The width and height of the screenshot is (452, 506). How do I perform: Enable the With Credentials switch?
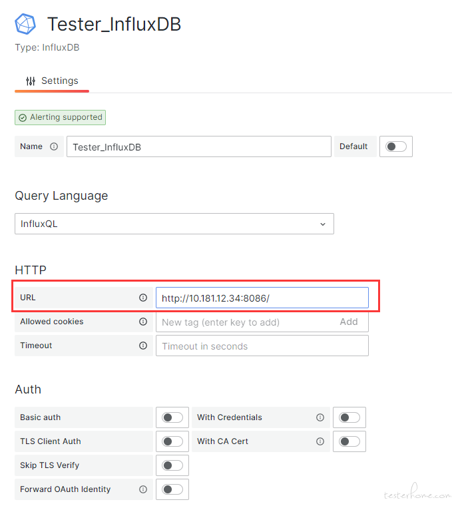tap(349, 417)
